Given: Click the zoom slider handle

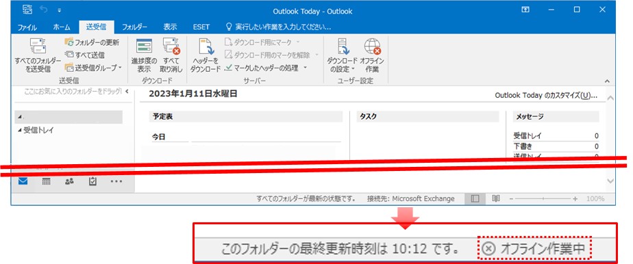Looking at the screenshot, I should (x=543, y=199).
